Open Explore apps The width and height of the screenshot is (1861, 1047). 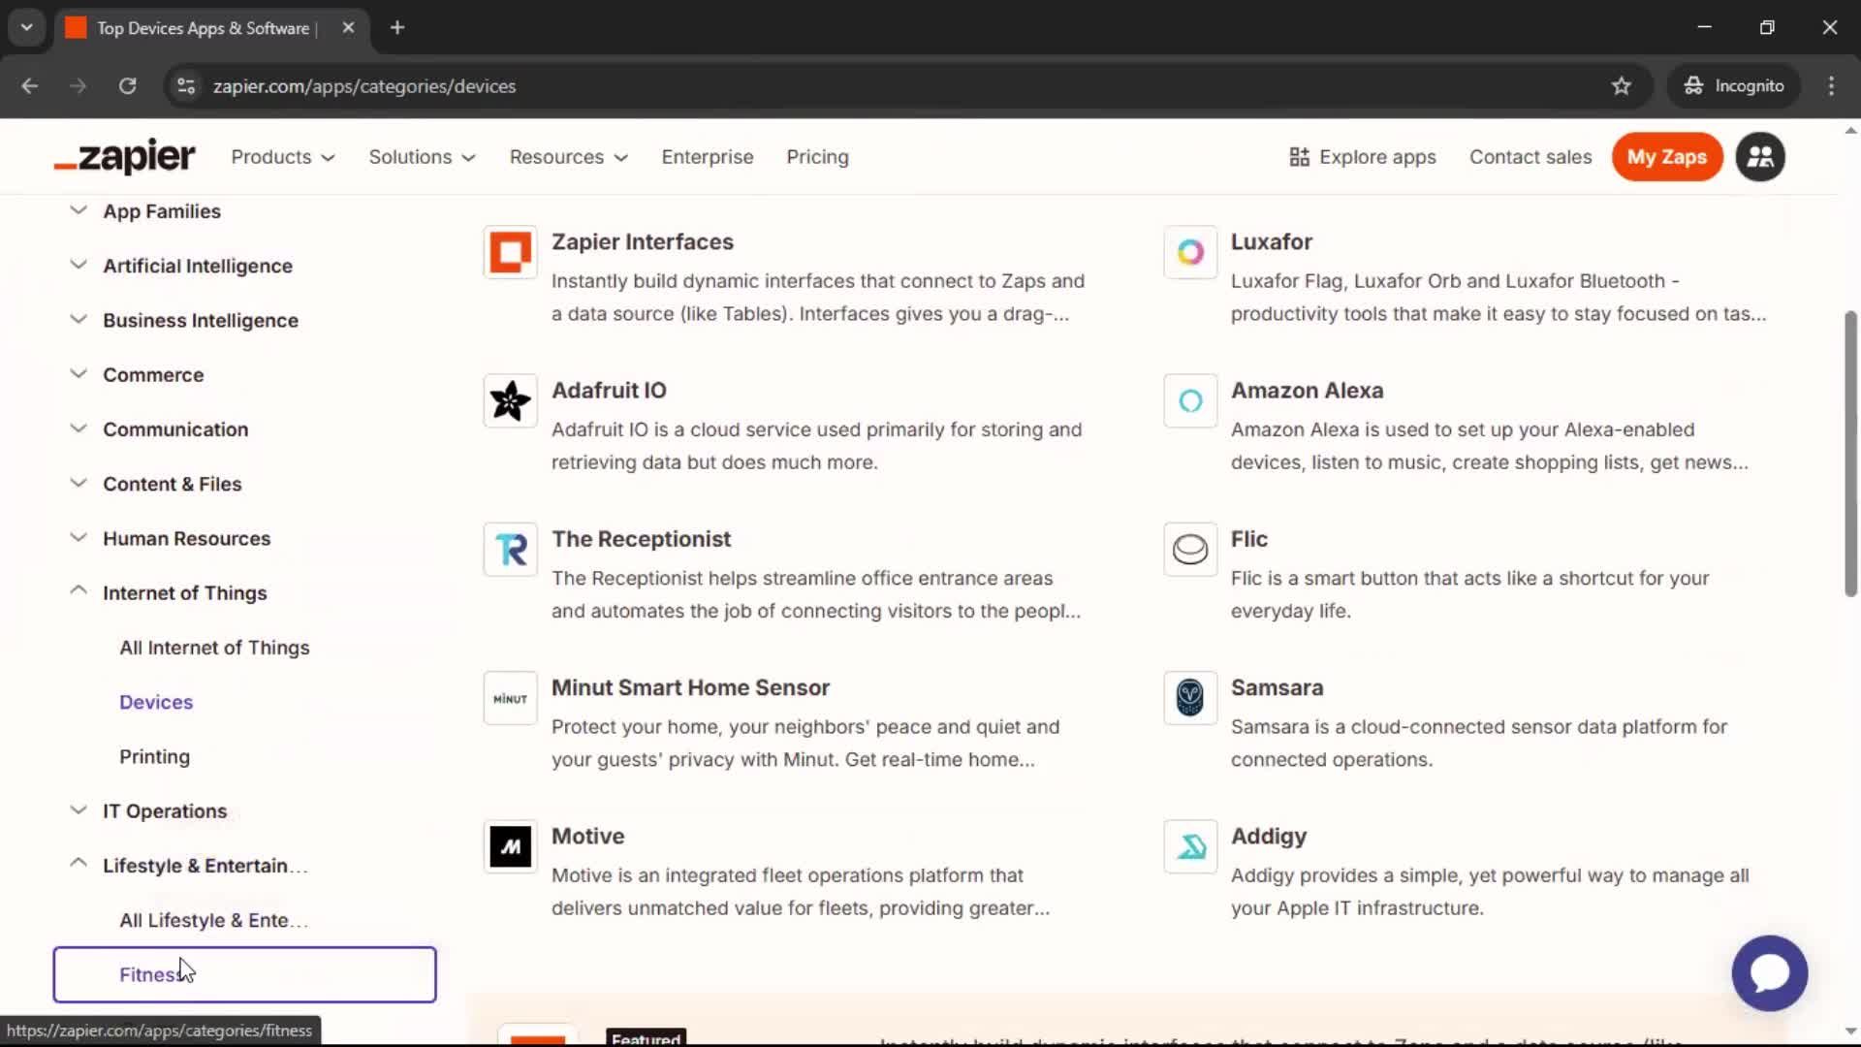pyautogui.click(x=1363, y=157)
